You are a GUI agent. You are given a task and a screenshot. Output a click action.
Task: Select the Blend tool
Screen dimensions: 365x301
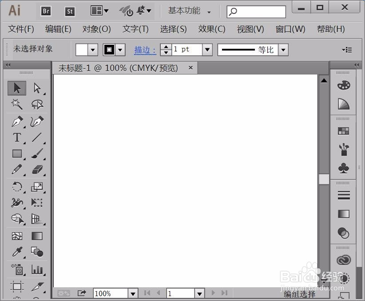(37, 252)
